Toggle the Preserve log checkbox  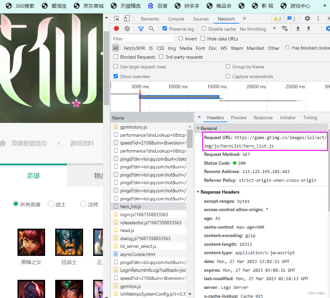[165, 28]
